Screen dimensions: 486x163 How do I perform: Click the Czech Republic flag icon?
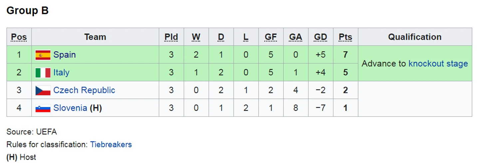point(43,90)
